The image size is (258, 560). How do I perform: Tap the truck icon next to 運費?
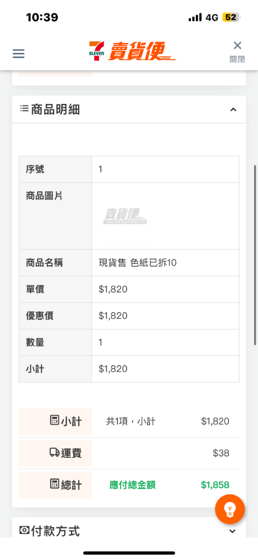(54, 452)
